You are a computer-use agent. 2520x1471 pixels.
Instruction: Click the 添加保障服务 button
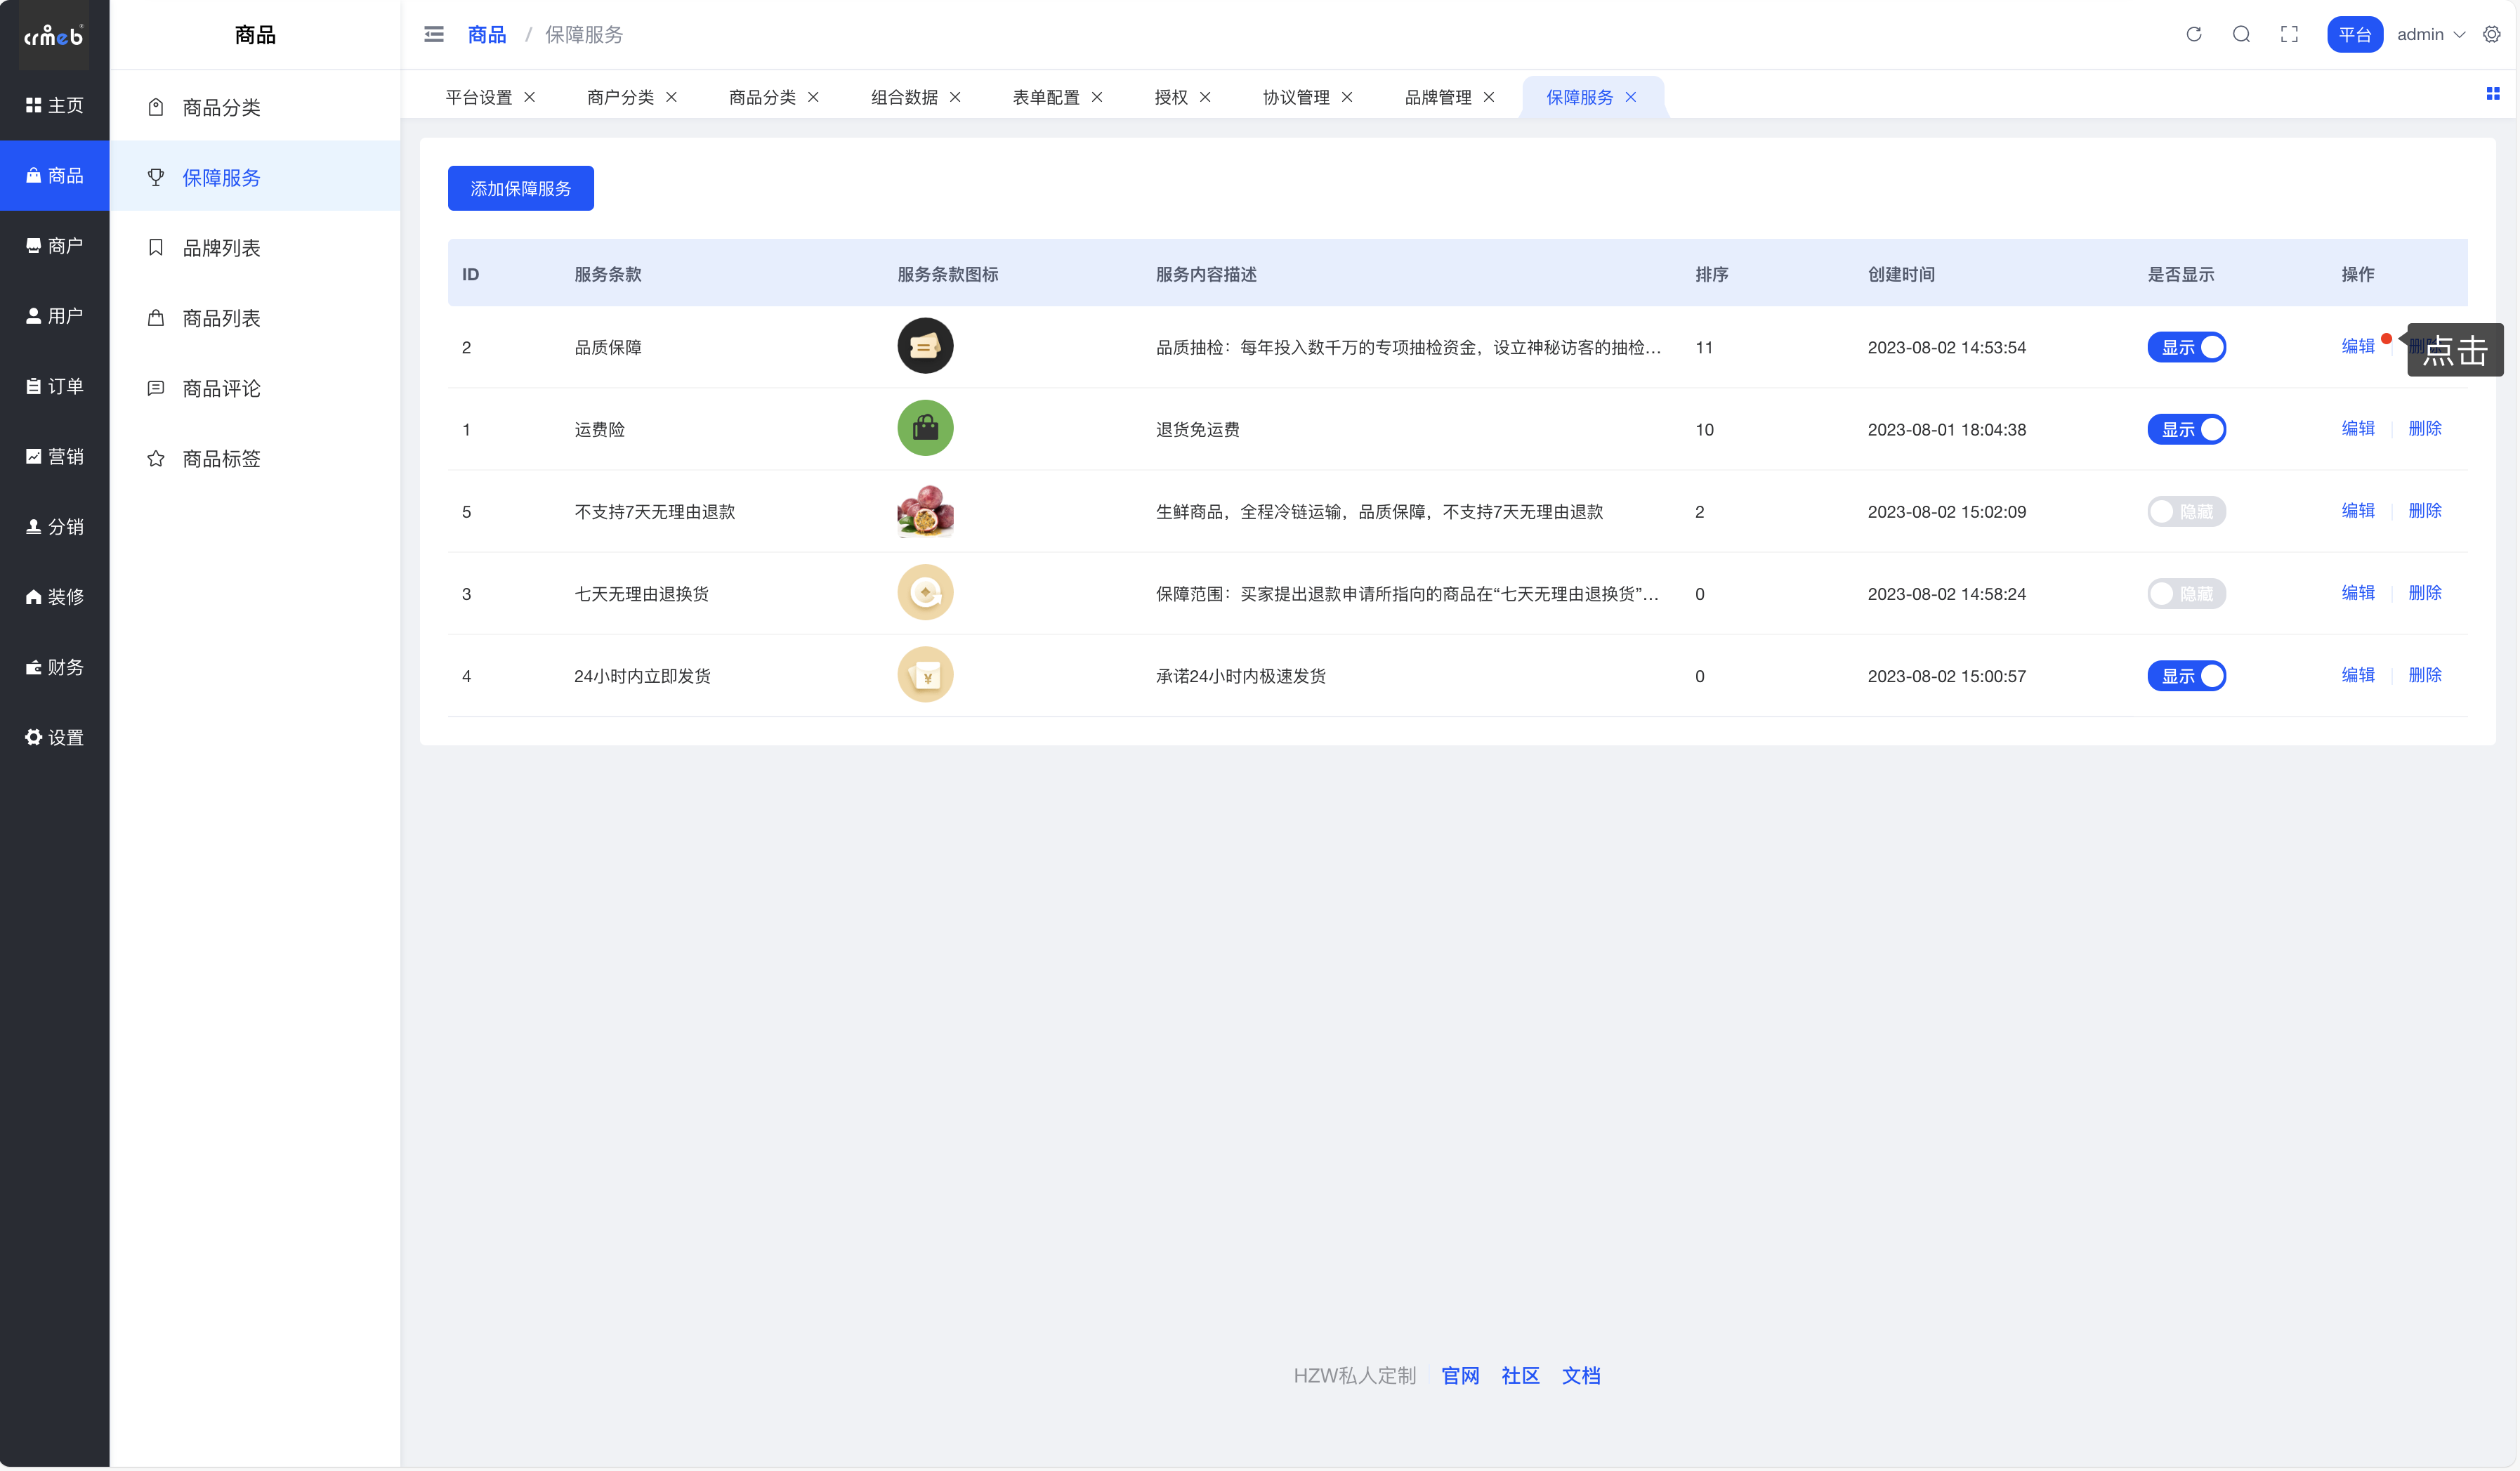coord(520,188)
